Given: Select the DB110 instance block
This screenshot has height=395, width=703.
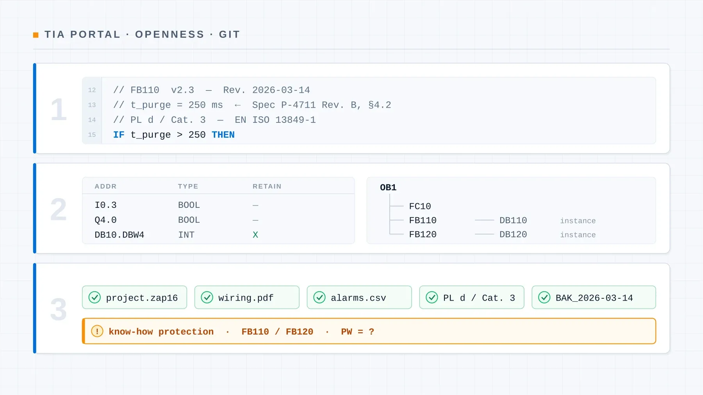Looking at the screenshot, I should [x=513, y=220].
